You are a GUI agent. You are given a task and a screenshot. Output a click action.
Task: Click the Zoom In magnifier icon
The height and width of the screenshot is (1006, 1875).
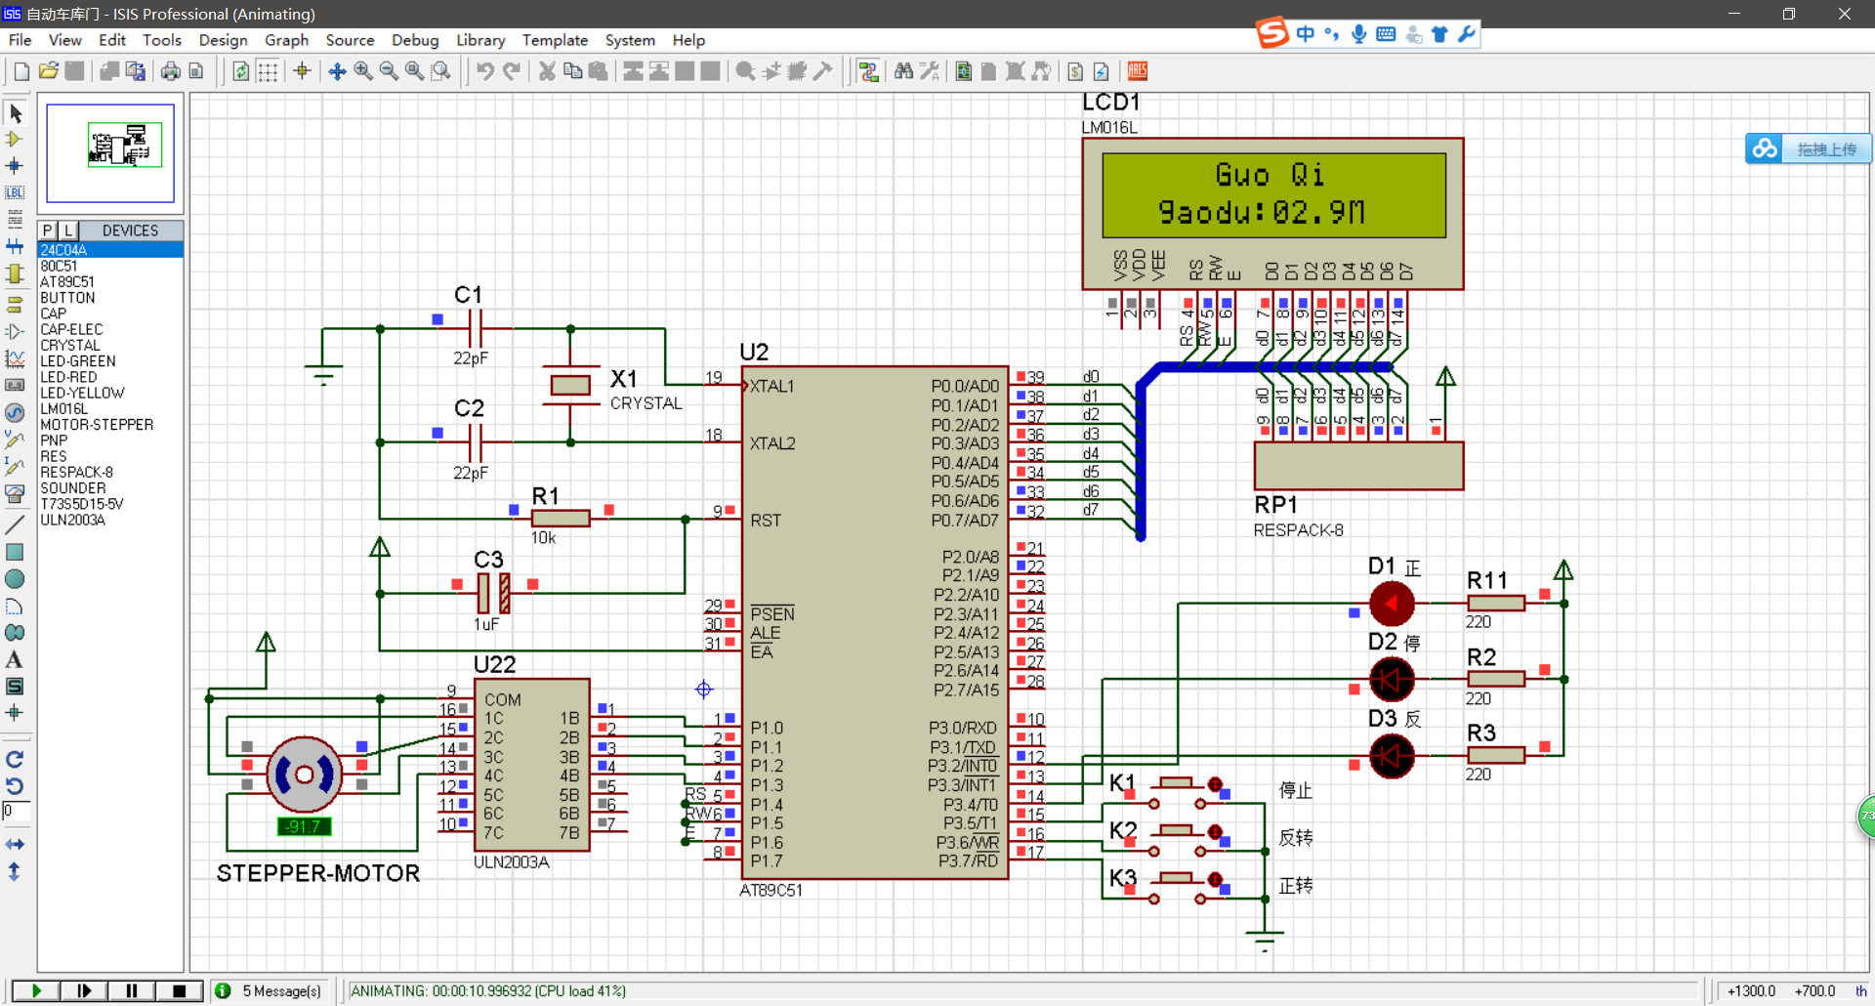(x=363, y=71)
